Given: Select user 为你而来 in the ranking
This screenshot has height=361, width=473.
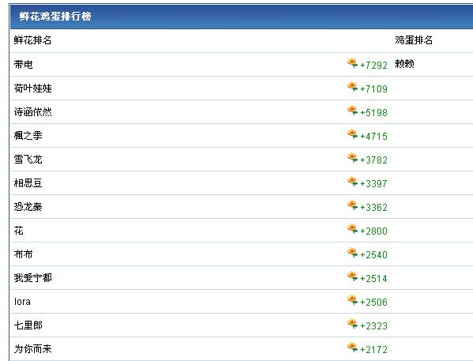Looking at the screenshot, I should 33,349.
